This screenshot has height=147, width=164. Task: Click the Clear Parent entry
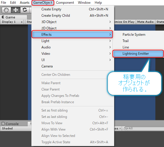tap(73, 89)
